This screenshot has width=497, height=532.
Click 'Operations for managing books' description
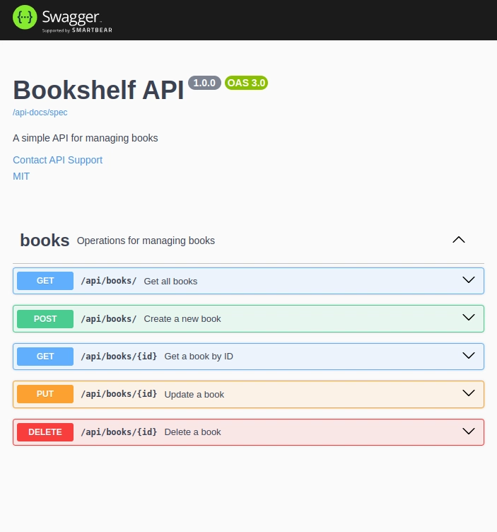pos(146,241)
